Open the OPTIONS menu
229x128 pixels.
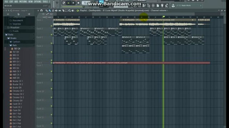point(38,1)
